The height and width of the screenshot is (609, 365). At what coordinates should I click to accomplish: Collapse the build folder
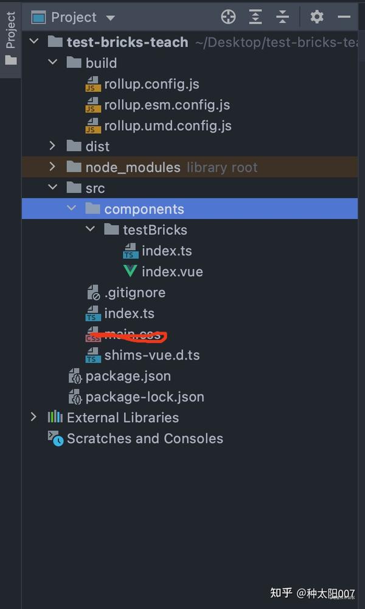tap(52, 63)
